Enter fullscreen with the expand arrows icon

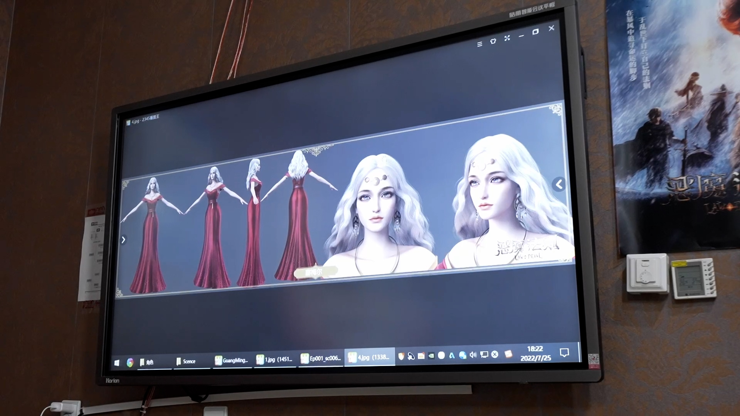(507, 38)
